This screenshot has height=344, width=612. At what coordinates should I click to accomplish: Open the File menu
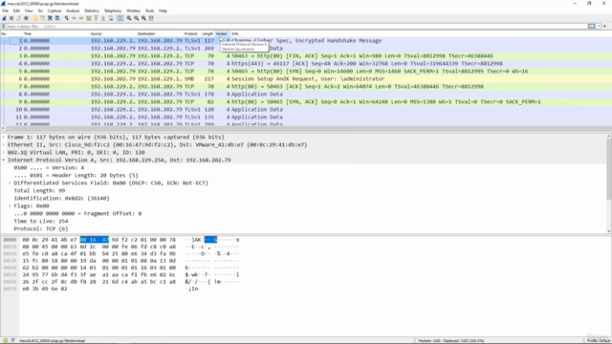[x=6, y=11]
